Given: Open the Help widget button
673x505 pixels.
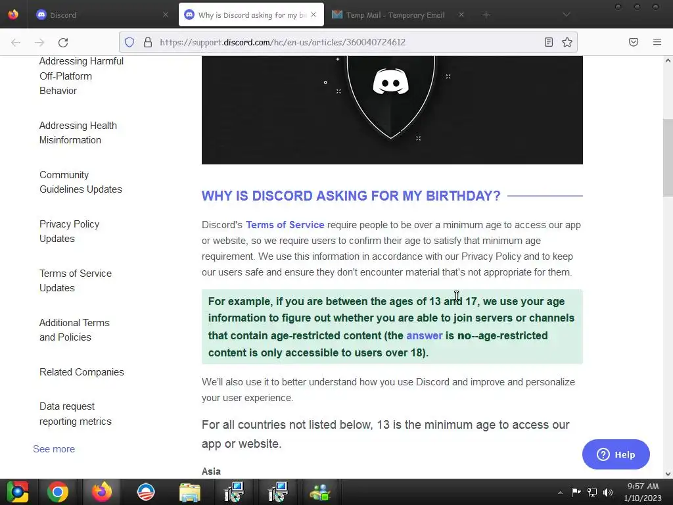Looking at the screenshot, I should click(616, 454).
